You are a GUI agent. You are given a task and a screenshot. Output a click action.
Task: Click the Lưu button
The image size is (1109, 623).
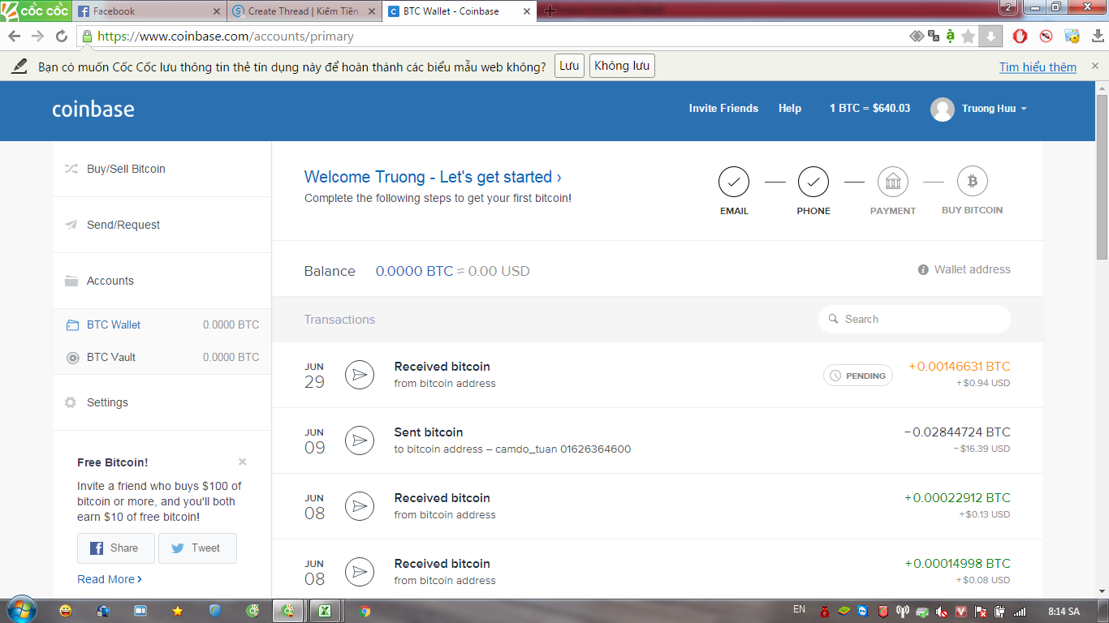click(569, 67)
